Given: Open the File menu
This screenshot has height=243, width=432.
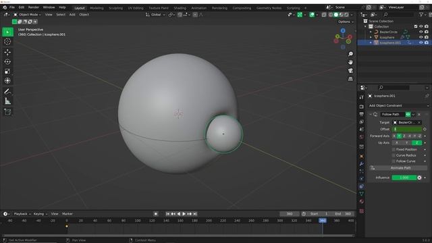Looking at the screenshot, I should [12, 7].
